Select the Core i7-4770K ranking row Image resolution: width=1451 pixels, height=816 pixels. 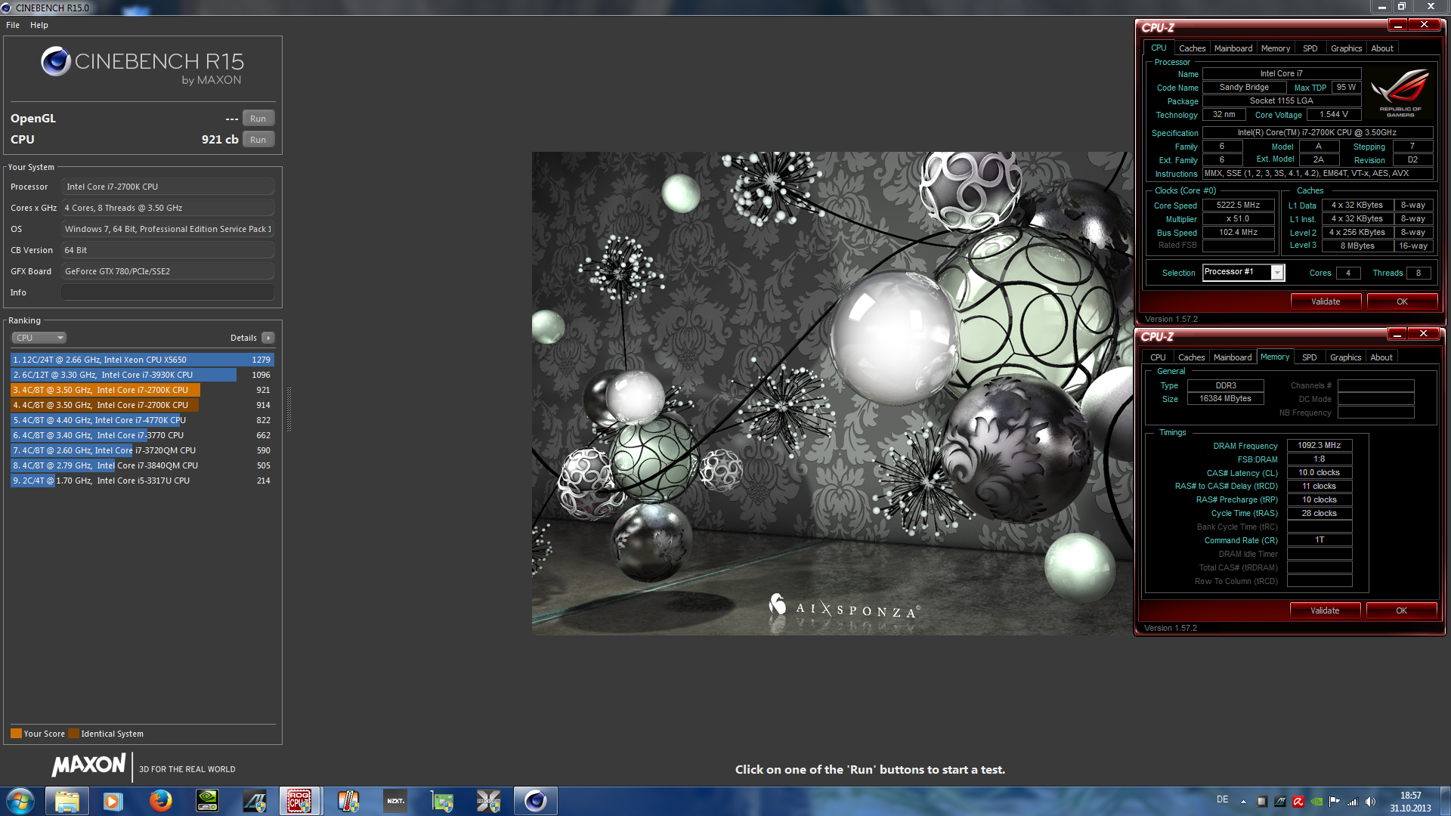(x=142, y=420)
